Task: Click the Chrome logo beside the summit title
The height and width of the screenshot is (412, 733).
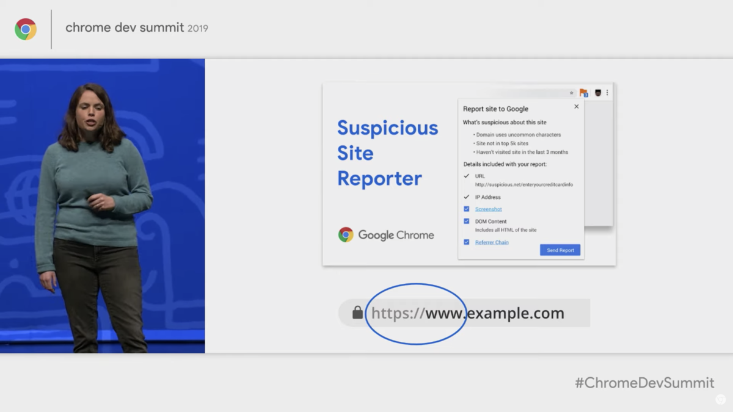Action: coord(26,29)
